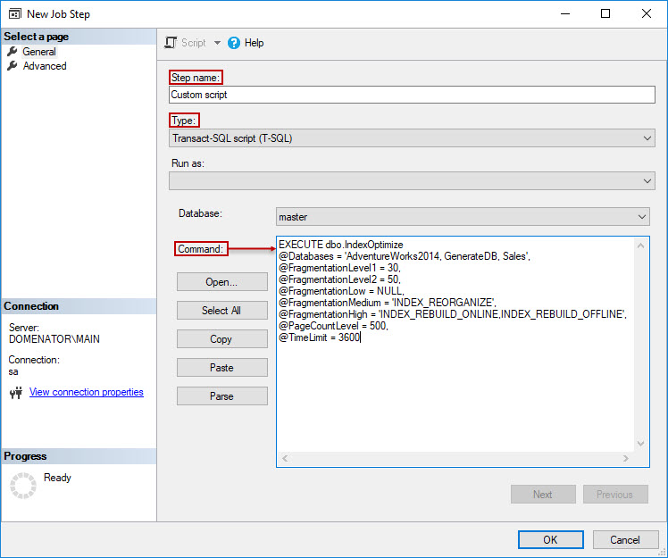This screenshot has width=668, height=558.
Task: Click the Help text label in toolbar
Action: coord(254,43)
